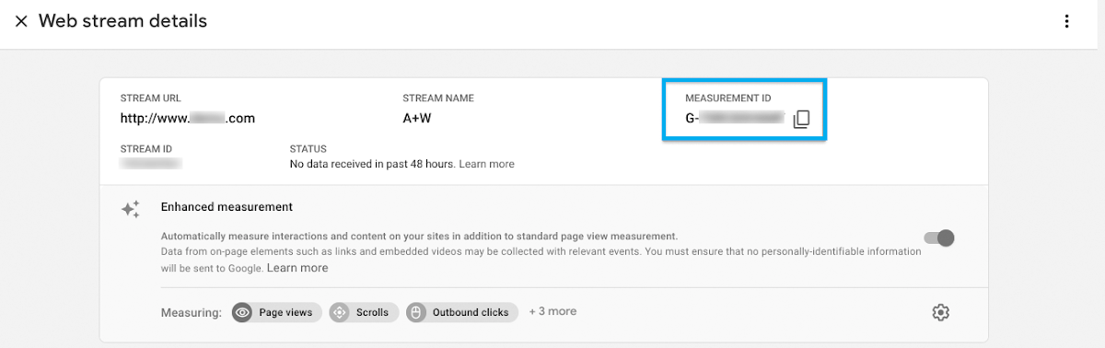This screenshot has height=348, width=1105.
Task: Open the three-dot more options menu
Action: coord(1067,21)
